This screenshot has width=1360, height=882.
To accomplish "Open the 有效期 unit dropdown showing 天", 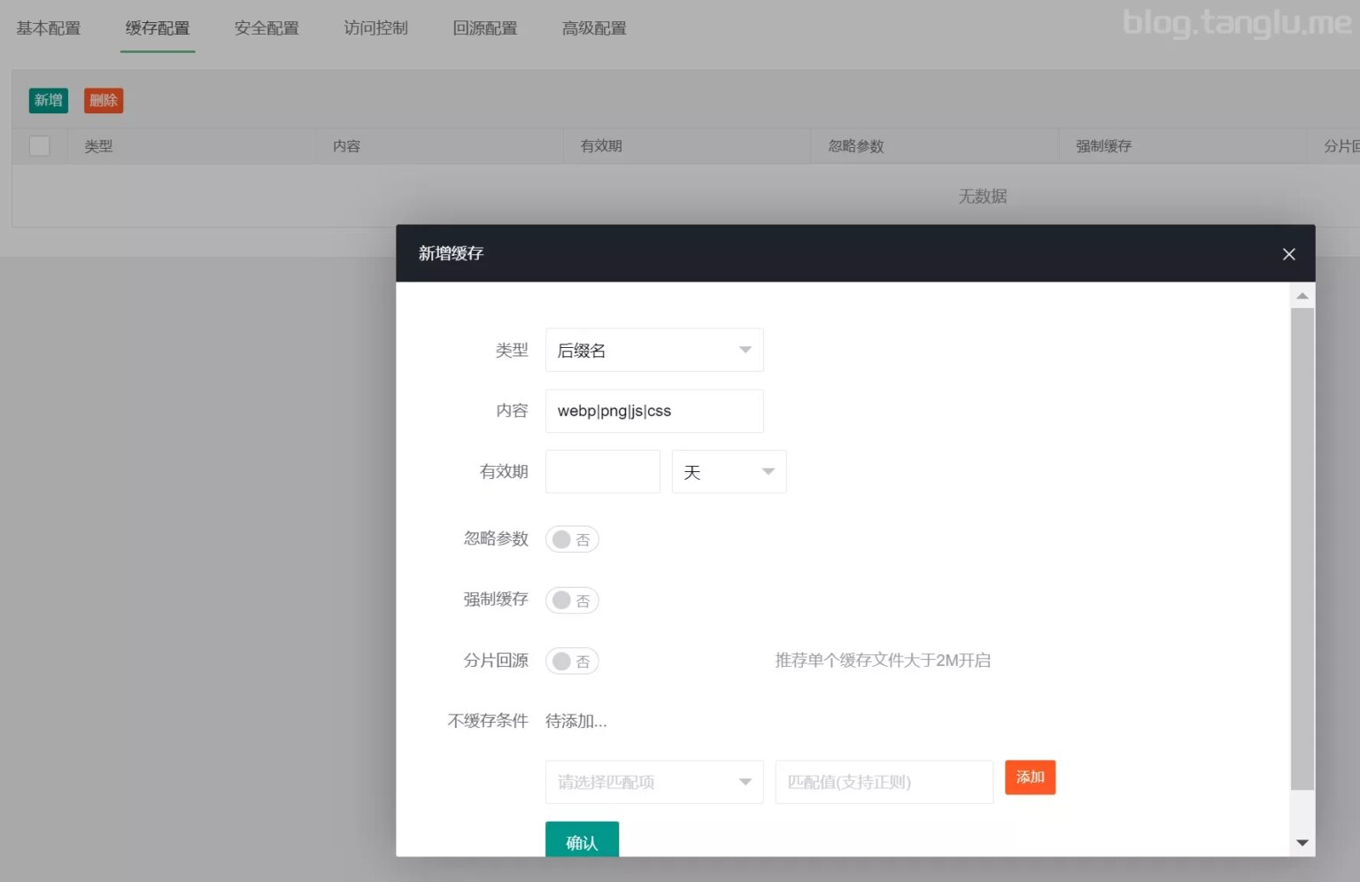I will pyautogui.click(x=728, y=471).
